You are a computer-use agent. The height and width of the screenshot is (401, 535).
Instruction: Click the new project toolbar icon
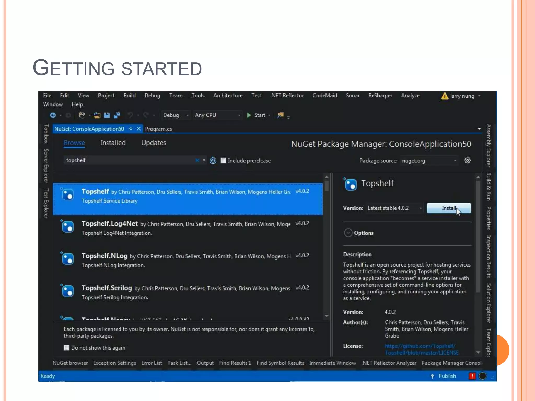82,115
